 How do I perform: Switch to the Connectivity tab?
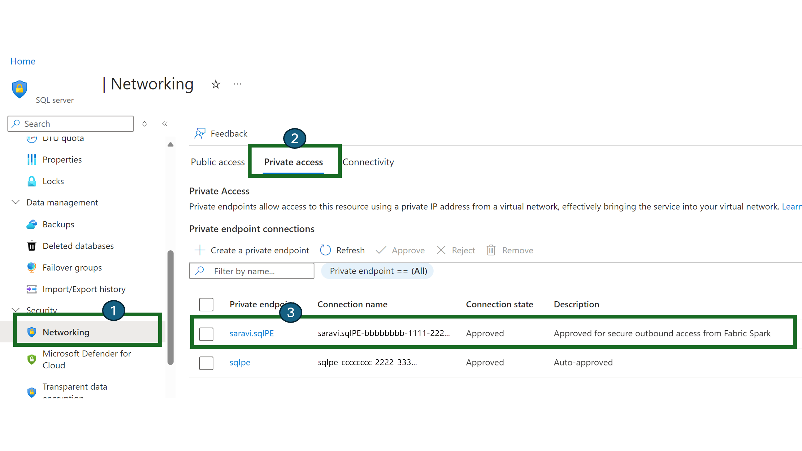368,162
